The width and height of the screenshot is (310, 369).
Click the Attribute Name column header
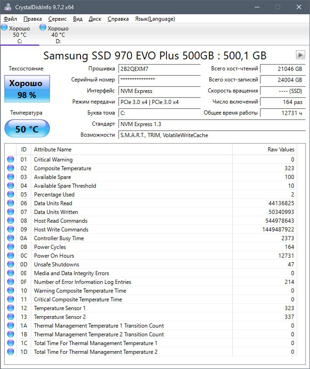132,150
